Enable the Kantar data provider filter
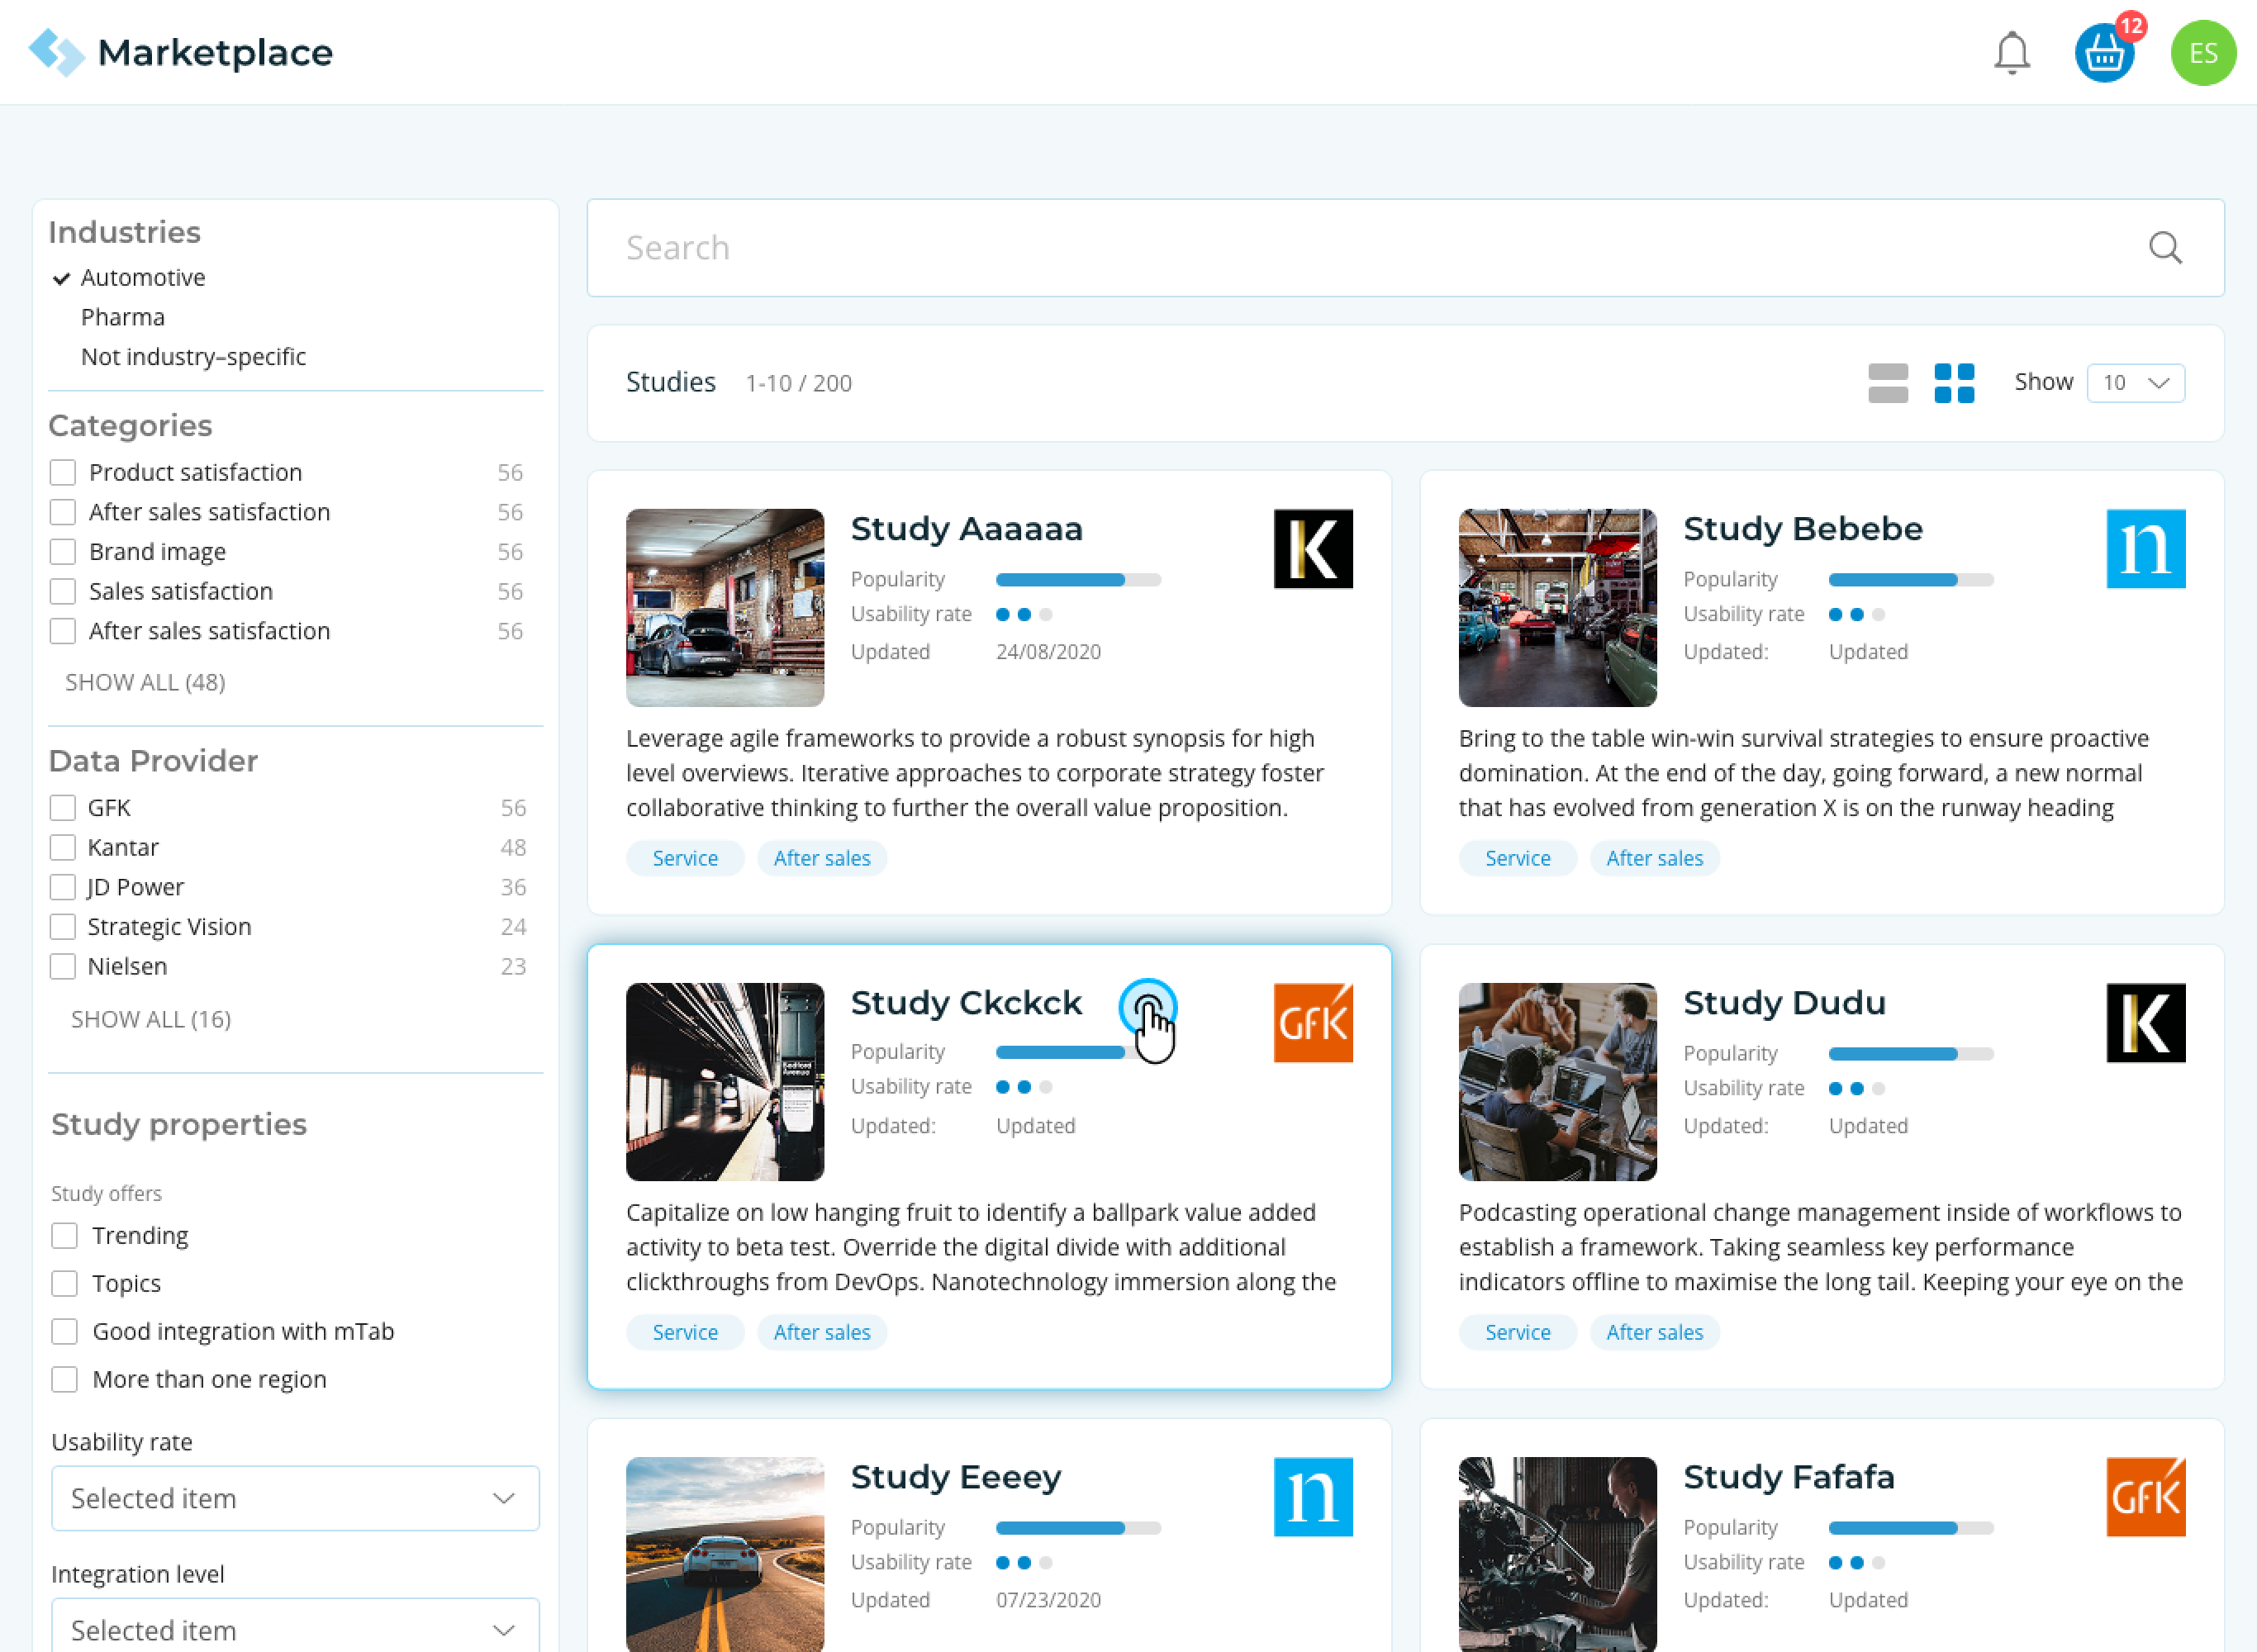Screen dimensions: 2257x1652 pos(63,847)
